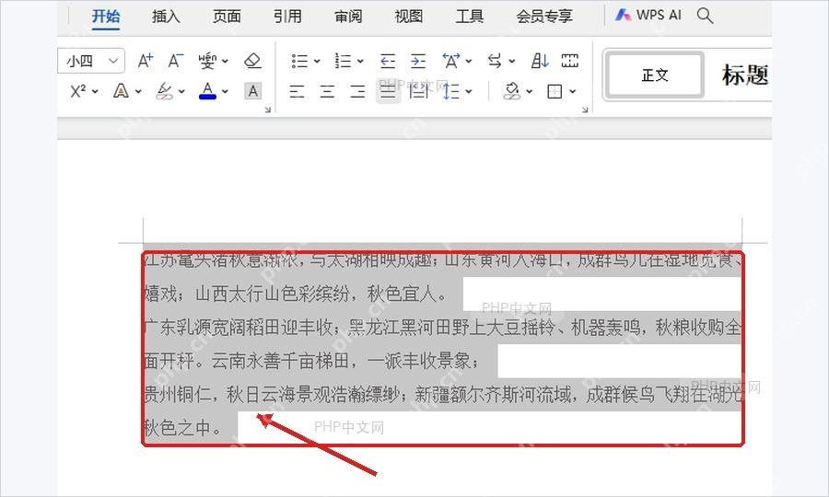
Task: Click the Chinese layout (A with arrows) icon
Action: click(x=451, y=61)
